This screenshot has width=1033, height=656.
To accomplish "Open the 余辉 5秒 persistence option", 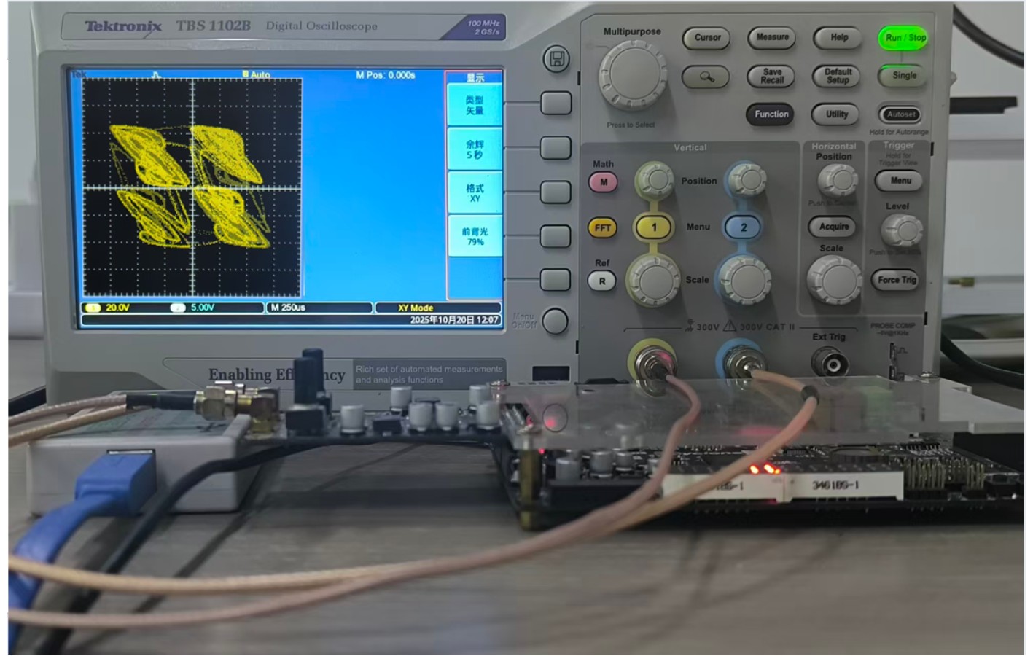I will tap(475, 149).
